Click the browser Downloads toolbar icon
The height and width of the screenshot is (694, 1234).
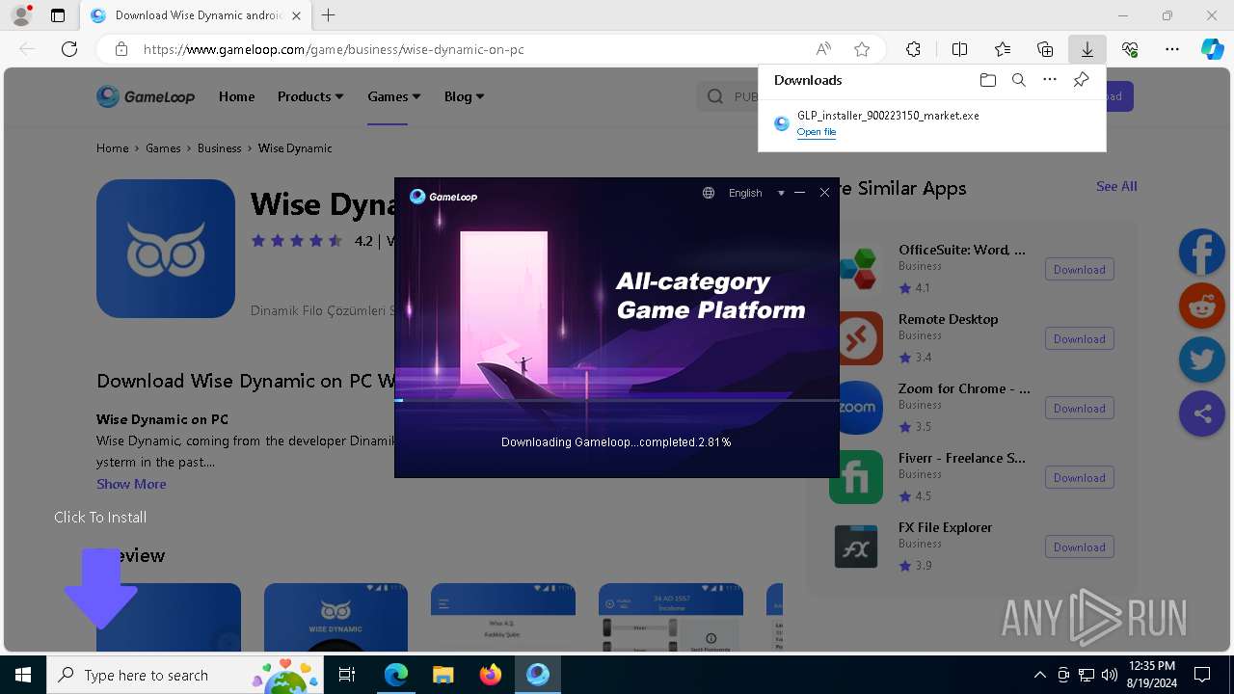1086,49
